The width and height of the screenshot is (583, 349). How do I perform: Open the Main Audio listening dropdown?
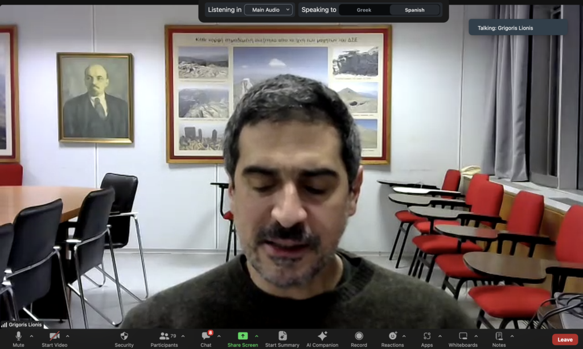[x=269, y=10]
